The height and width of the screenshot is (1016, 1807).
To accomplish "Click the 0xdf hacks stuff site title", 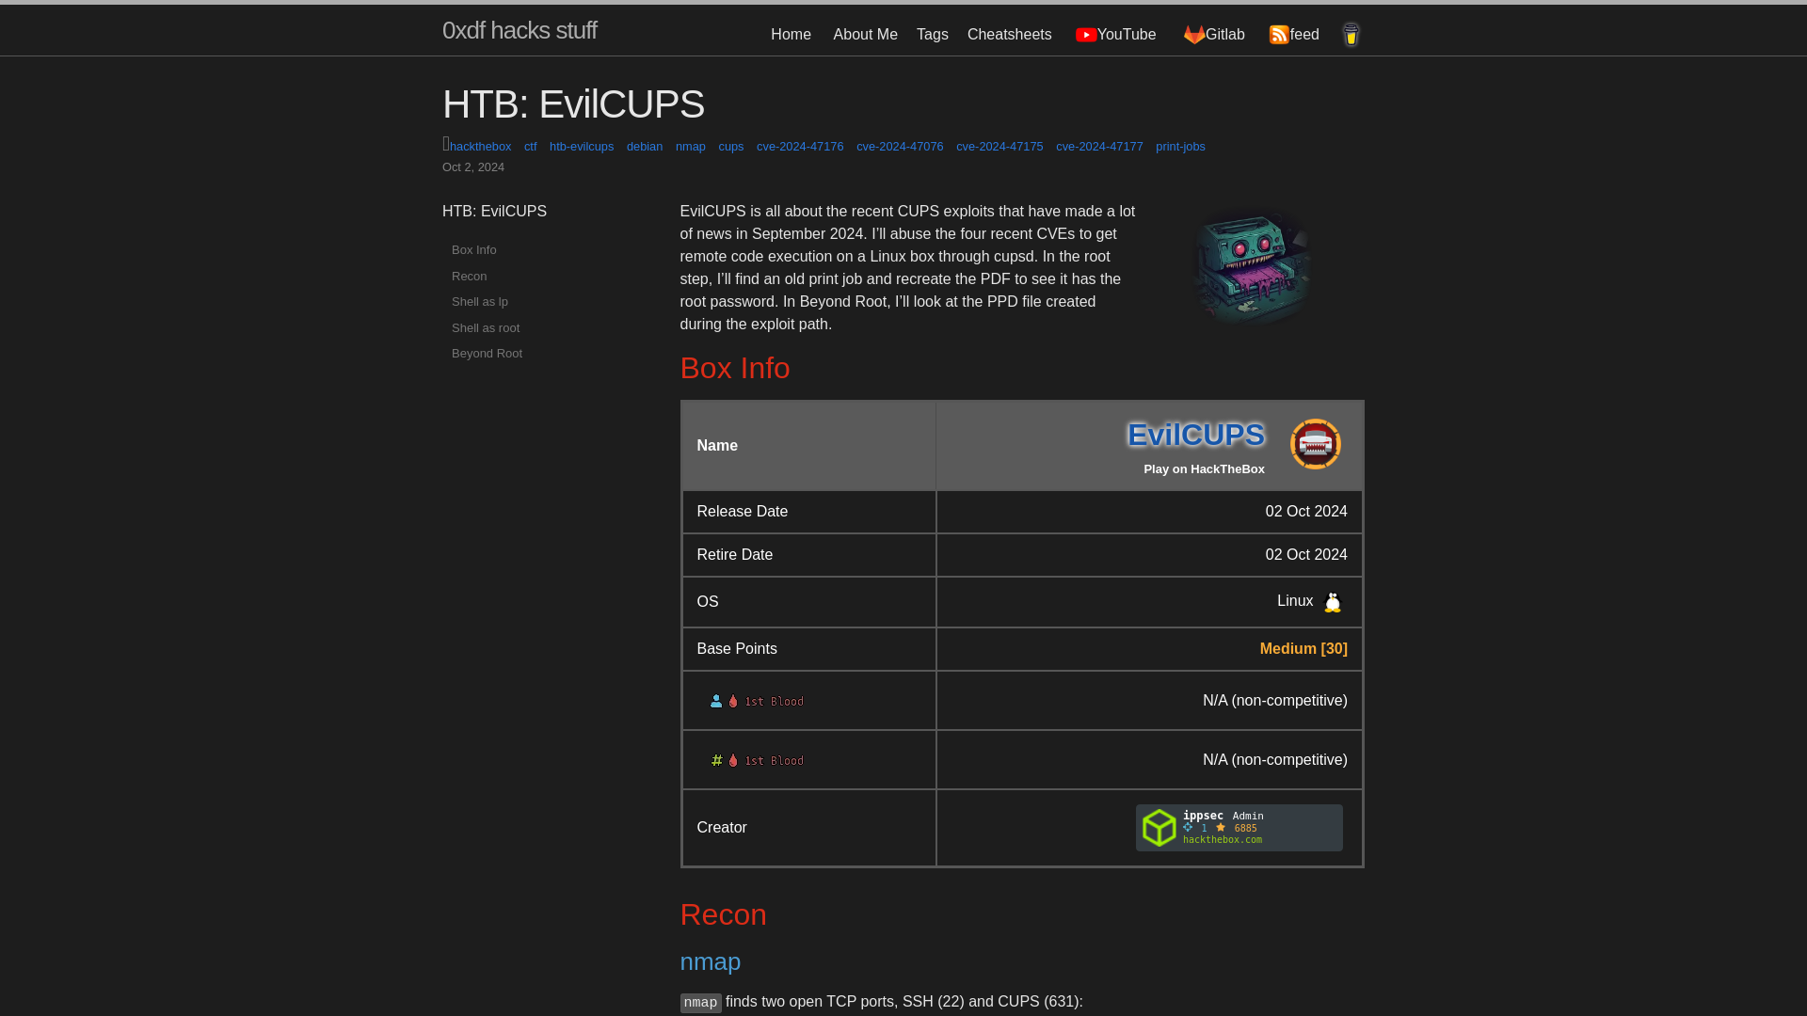I will tap(520, 30).
